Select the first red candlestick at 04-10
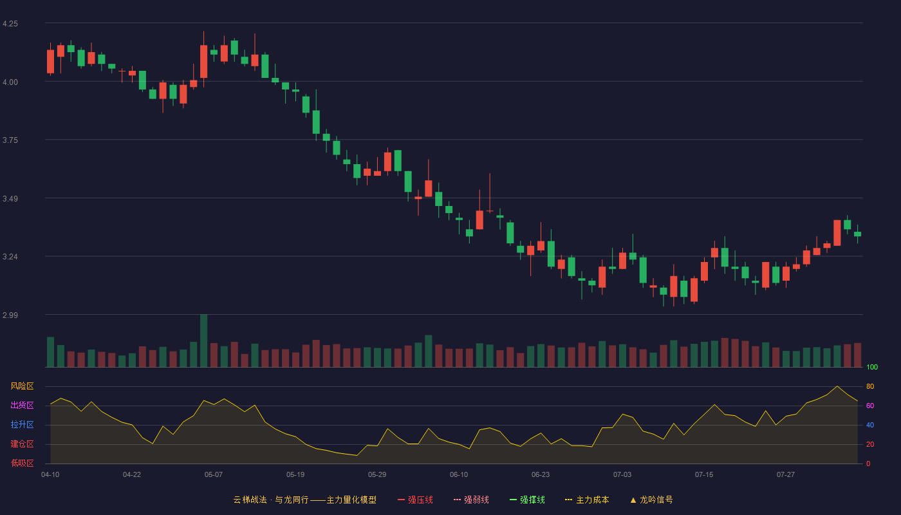 pos(50,61)
